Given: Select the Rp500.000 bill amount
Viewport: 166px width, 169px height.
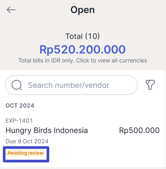Looking at the screenshot, I should coord(139,130).
